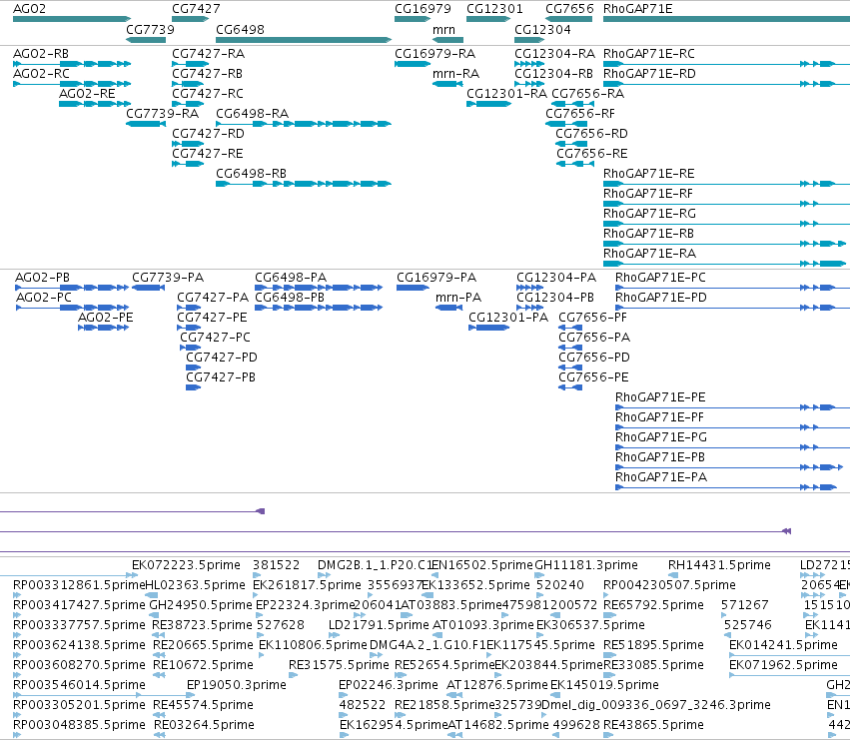The image size is (850, 740).
Task: Click transcript CG6498-RB
Action: tap(251, 174)
